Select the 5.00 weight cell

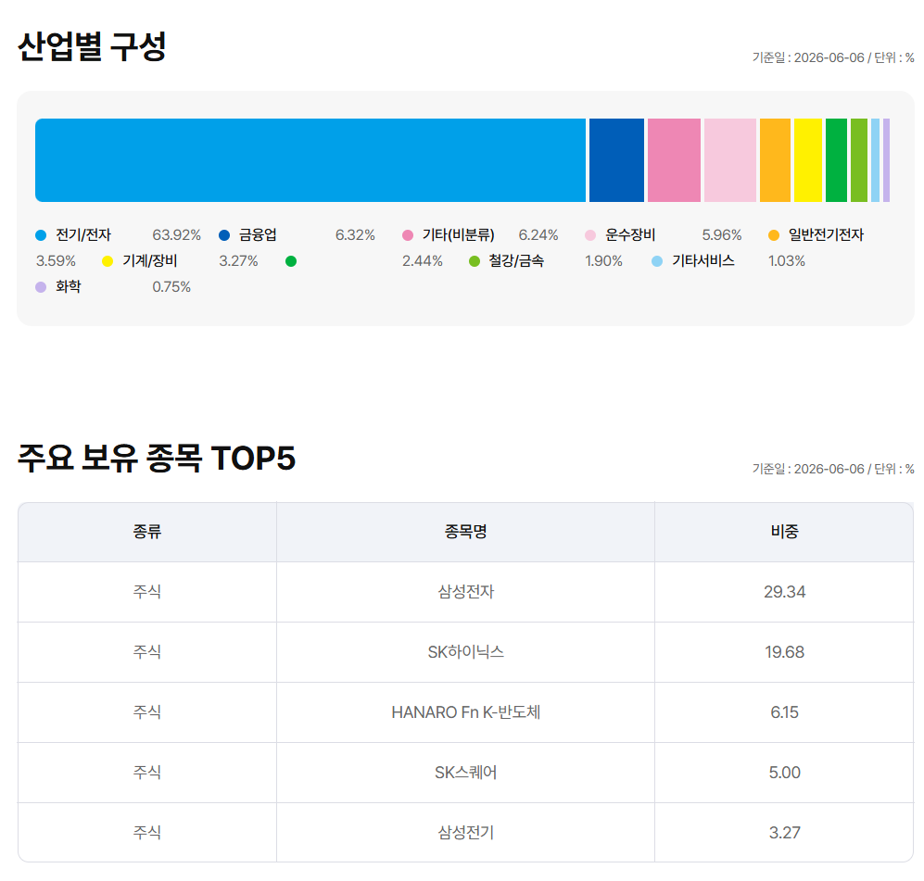click(x=784, y=772)
